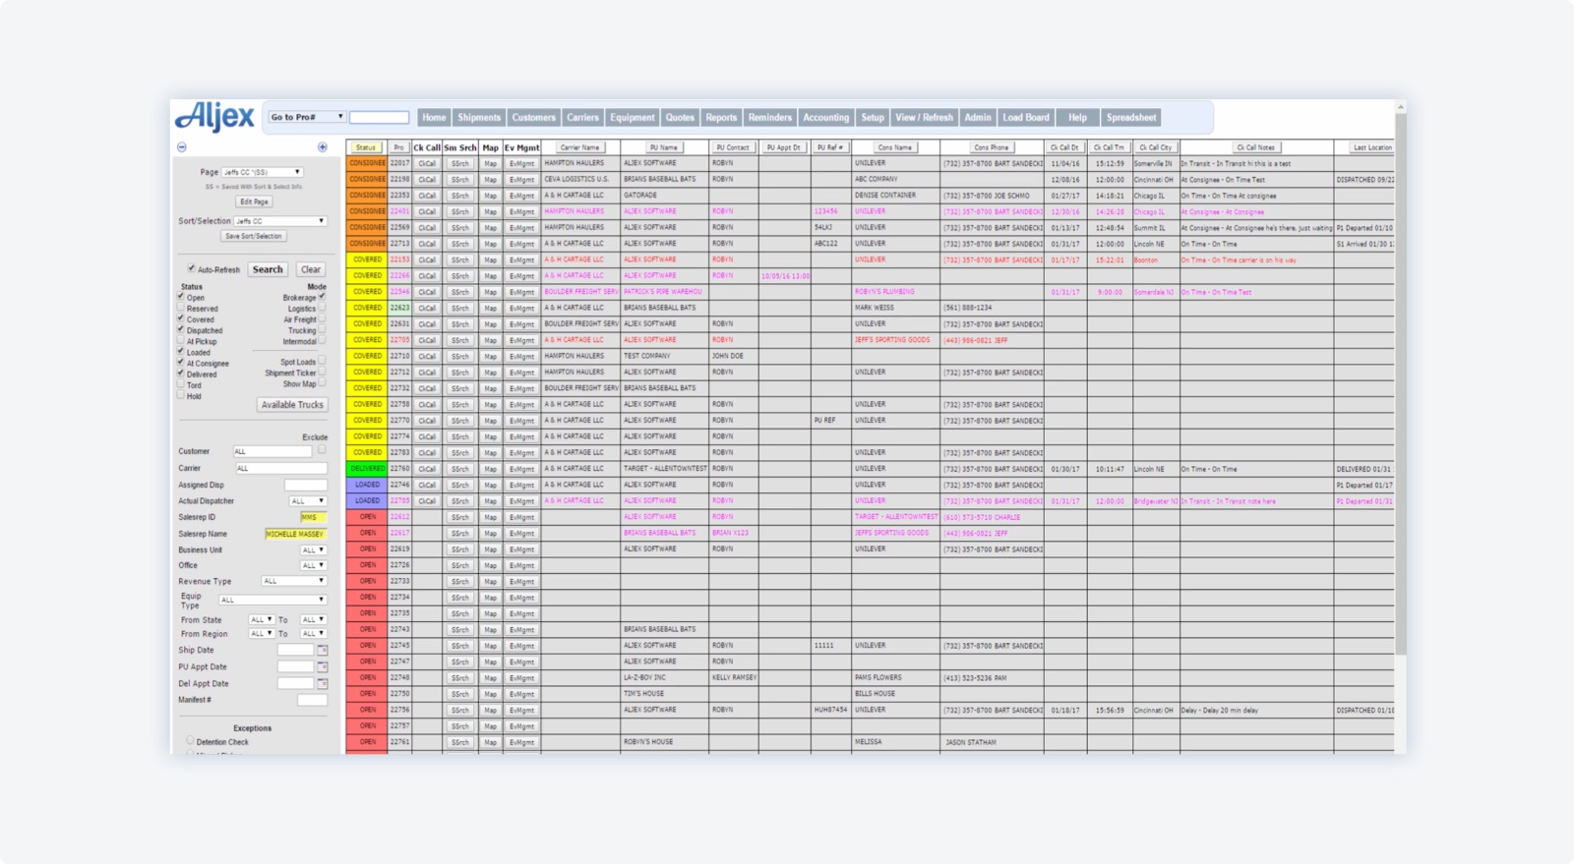Click the LOADED status cell for Pro 22746

click(x=367, y=485)
